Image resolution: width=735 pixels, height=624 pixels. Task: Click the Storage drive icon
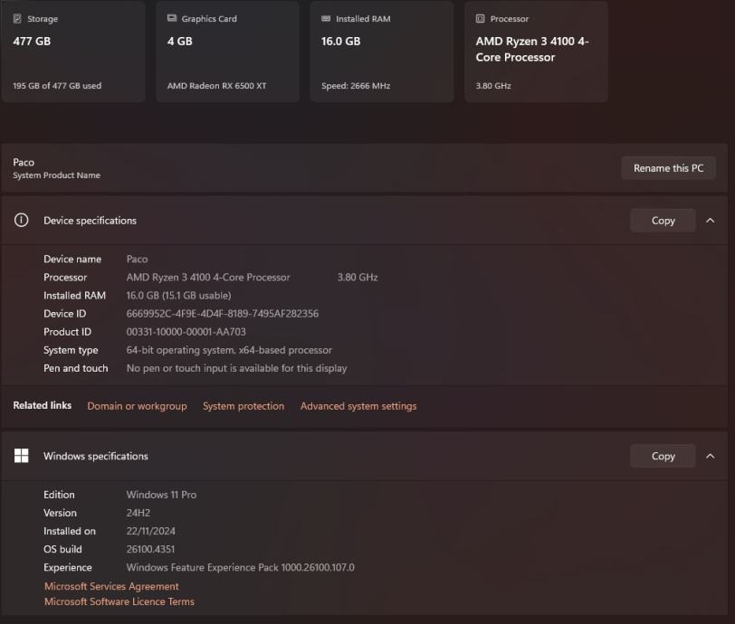17,19
